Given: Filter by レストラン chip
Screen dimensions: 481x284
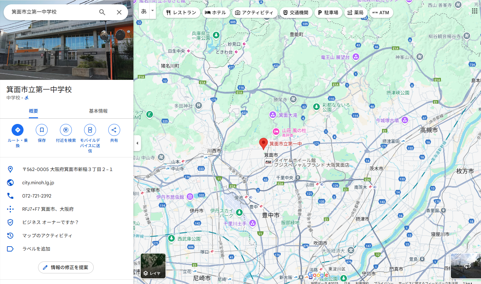Looking at the screenshot, I should click(x=181, y=13).
